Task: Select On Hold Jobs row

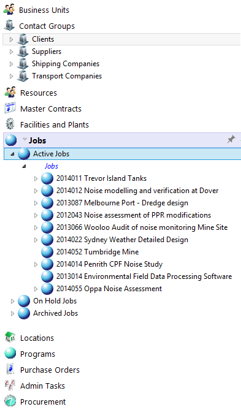Action: (x=55, y=301)
